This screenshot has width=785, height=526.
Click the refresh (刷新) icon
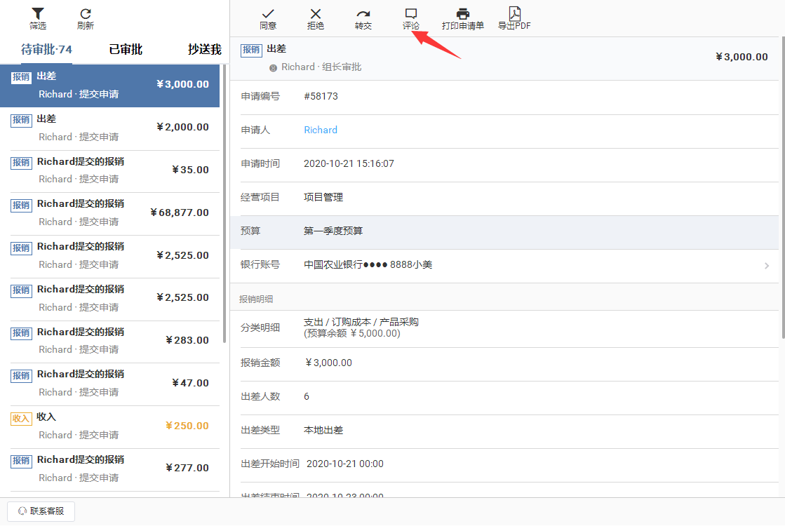click(x=86, y=14)
